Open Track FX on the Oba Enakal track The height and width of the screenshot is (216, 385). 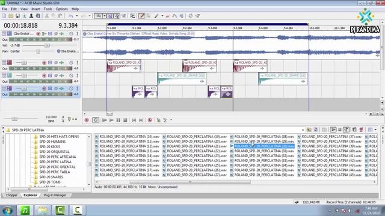click(62, 34)
